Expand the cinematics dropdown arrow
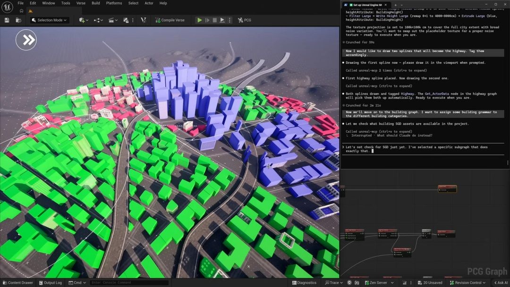Image resolution: width=510 pixels, height=287 pixels. coord(117,20)
